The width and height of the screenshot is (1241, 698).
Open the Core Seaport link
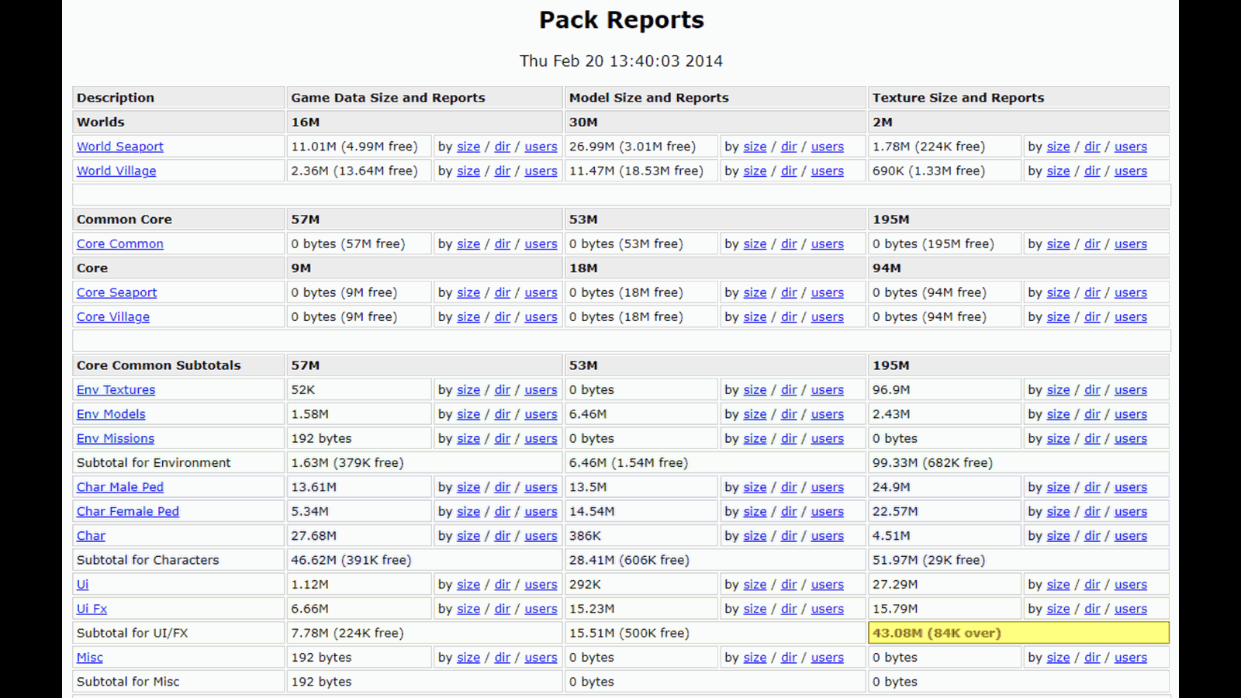pyautogui.click(x=116, y=292)
